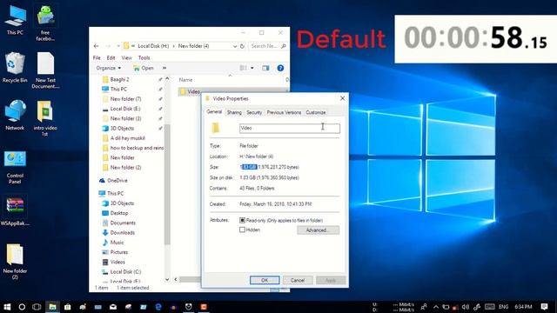557x313 pixels.
Task: Switch to File Explorer on the taskbar
Action: [52, 307]
